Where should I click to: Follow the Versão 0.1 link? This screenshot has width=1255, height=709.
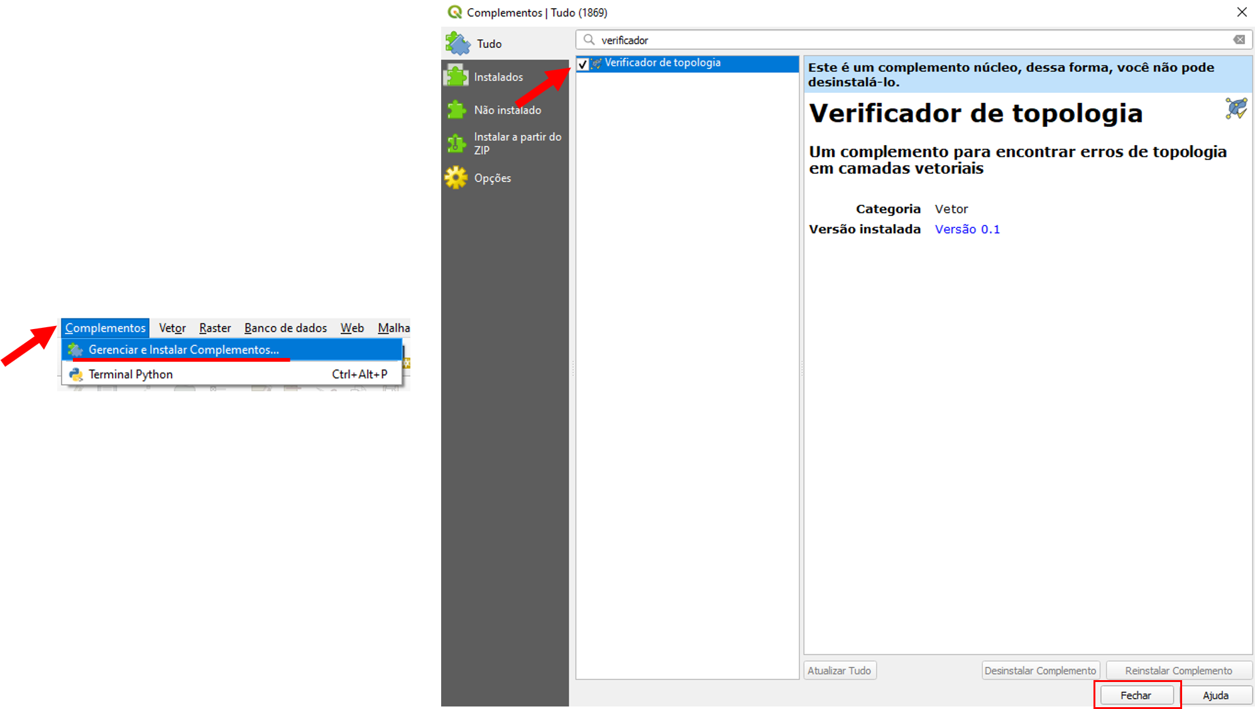click(x=967, y=229)
